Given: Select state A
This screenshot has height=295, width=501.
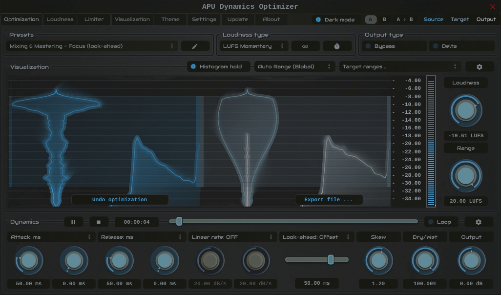Looking at the screenshot, I should [x=370, y=20].
